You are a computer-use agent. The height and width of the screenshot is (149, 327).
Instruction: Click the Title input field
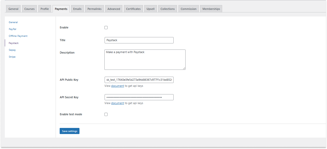(139, 40)
